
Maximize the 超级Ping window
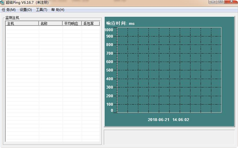point(220,2)
